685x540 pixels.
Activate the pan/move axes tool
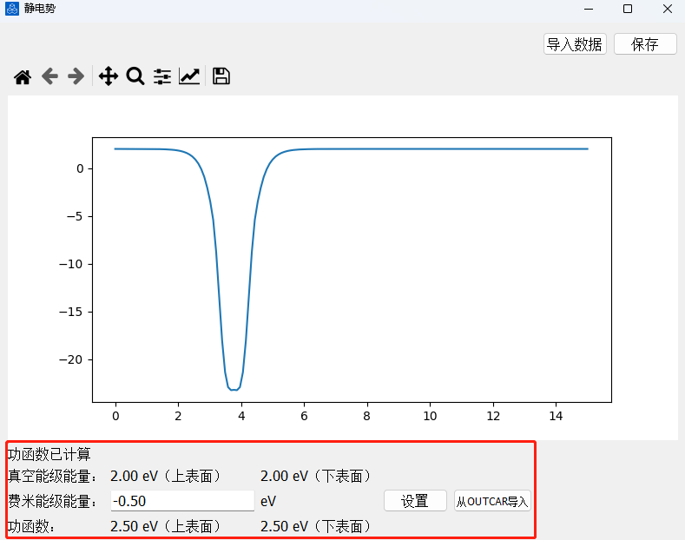click(x=108, y=77)
